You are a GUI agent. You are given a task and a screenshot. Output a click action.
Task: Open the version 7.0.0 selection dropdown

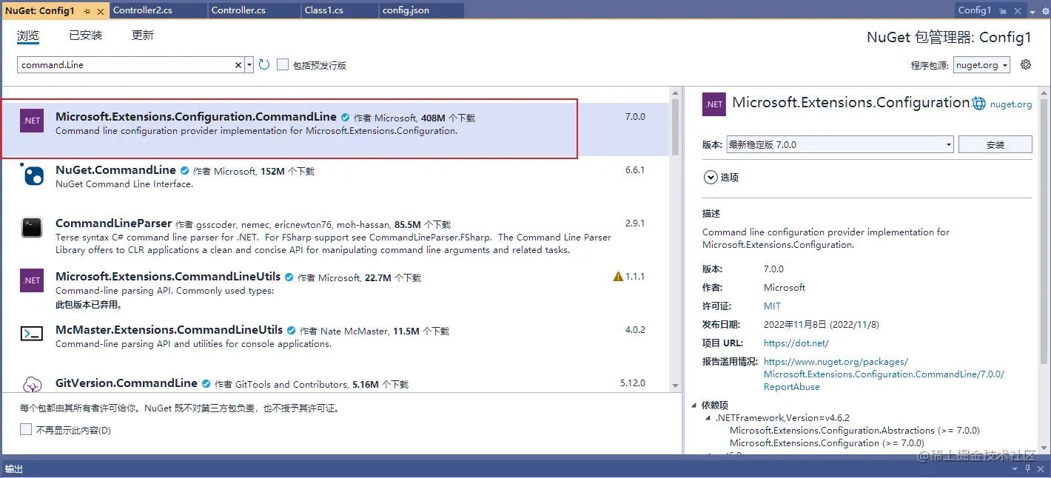pyautogui.click(x=839, y=144)
